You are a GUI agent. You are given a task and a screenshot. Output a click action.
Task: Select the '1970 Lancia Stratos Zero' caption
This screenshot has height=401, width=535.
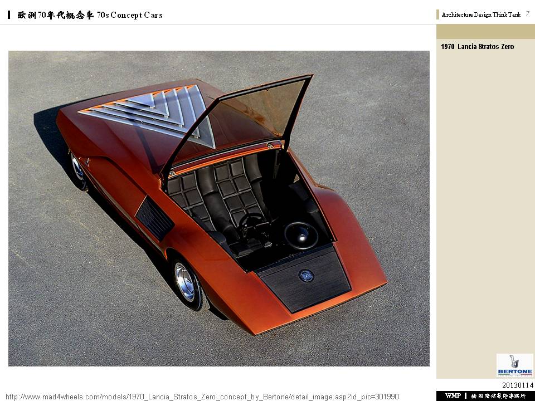click(x=478, y=47)
